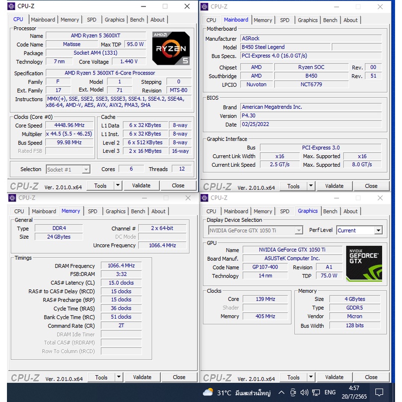Open the Socket #1 selection dropdown
402x402 pixels.
[86, 169]
